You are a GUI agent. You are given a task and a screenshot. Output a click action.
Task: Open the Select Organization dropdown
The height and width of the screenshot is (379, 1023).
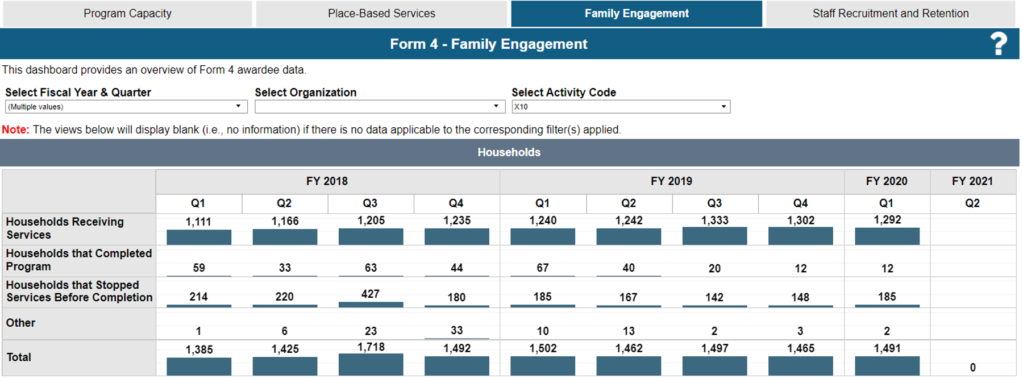tap(380, 107)
